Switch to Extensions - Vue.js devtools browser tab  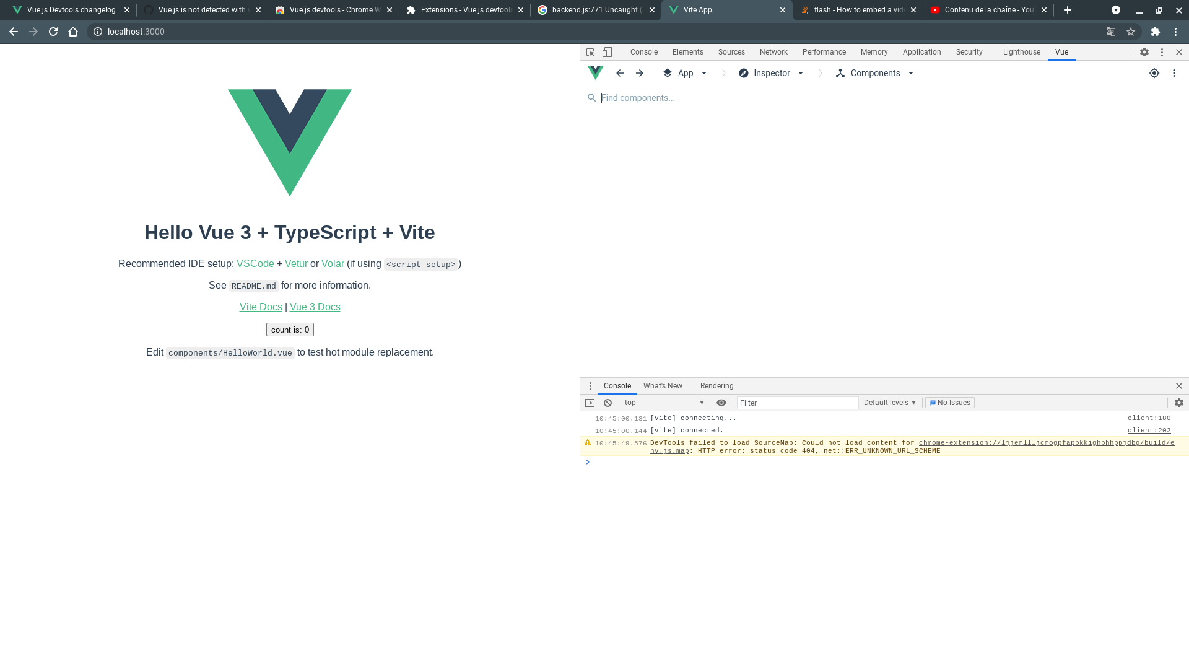(x=459, y=10)
